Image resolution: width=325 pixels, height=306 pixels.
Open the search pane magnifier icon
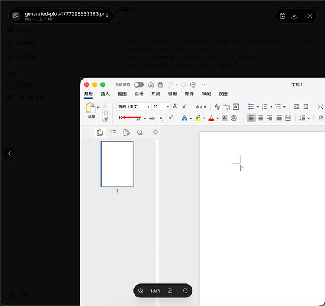140,132
